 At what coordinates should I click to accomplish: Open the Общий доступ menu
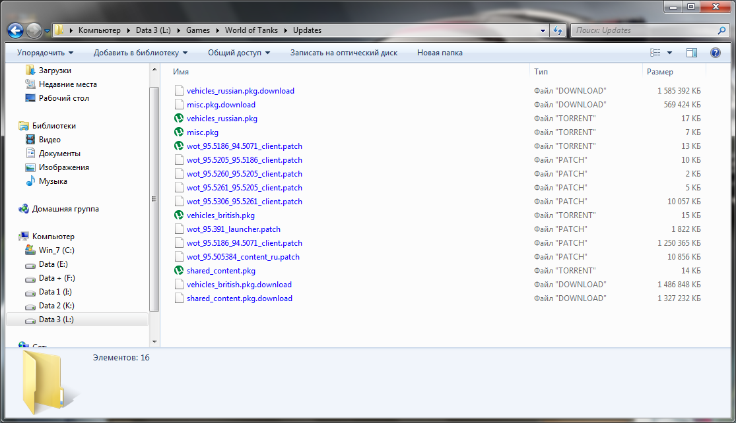click(x=239, y=53)
